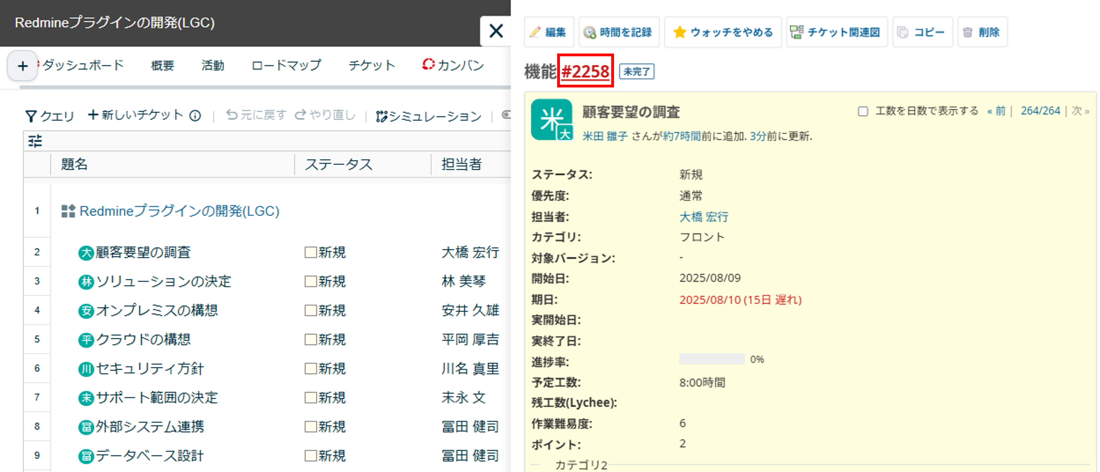This screenshot has width=1100, height=472.
Task: Click 元に戻す undo
Action: tap(256, 114)
